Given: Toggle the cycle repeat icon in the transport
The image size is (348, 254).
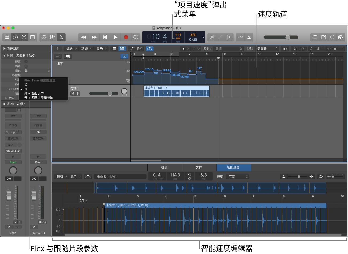Looking at the screenshot, I should point(135,37).
